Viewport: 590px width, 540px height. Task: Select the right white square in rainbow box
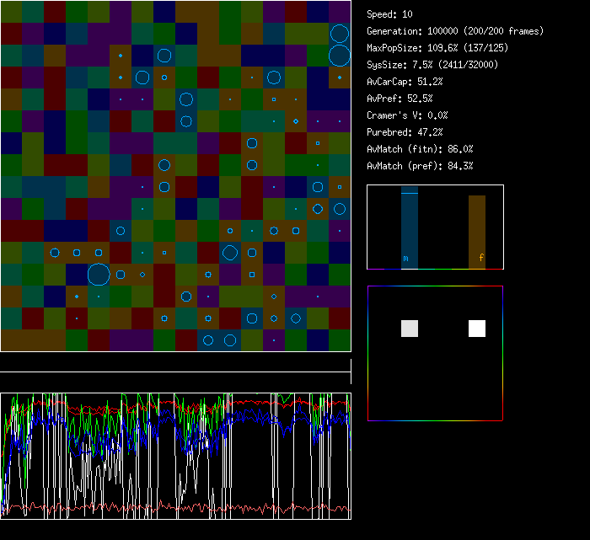tap(477, 329)
